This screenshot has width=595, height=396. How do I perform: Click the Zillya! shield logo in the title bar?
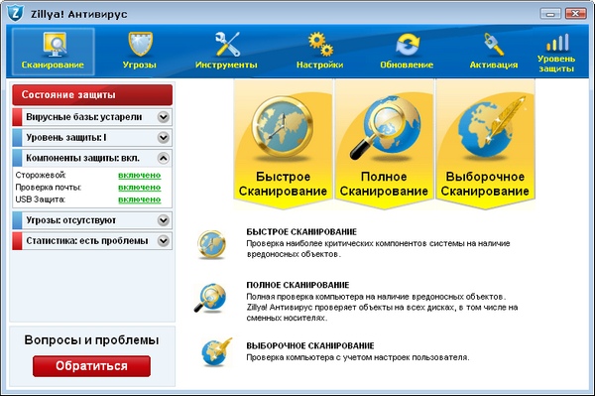(15, 13)
